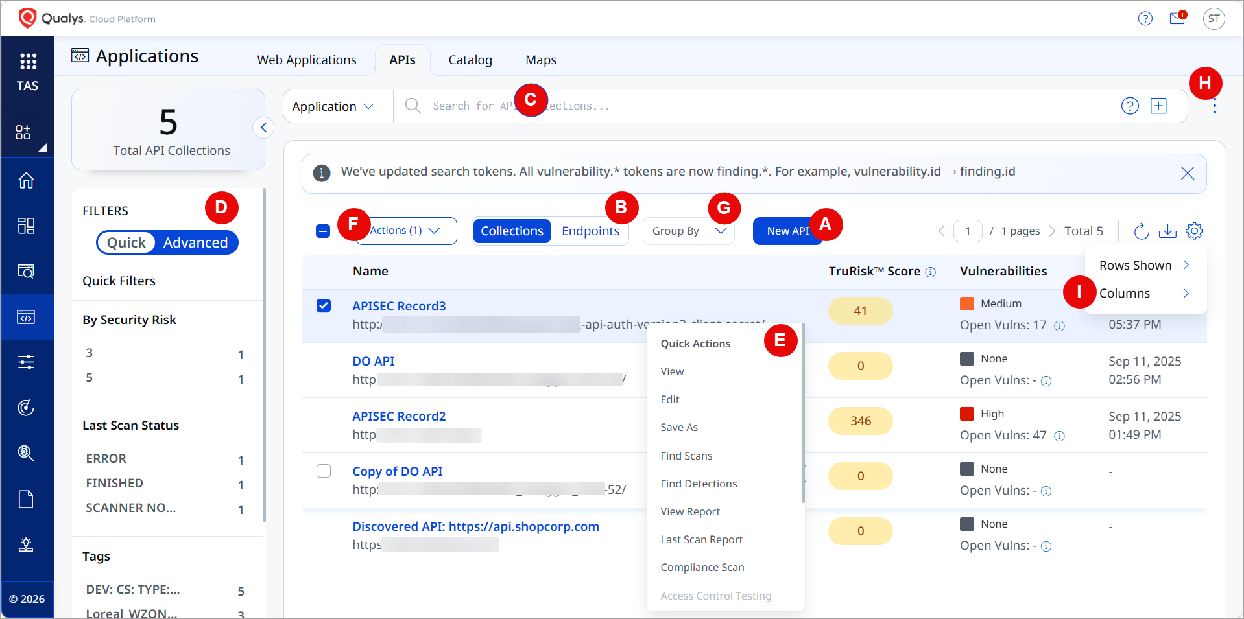The image size is (1244, 619).
Task: Open the reports document sidebar icon
Action: pos(27,499)
